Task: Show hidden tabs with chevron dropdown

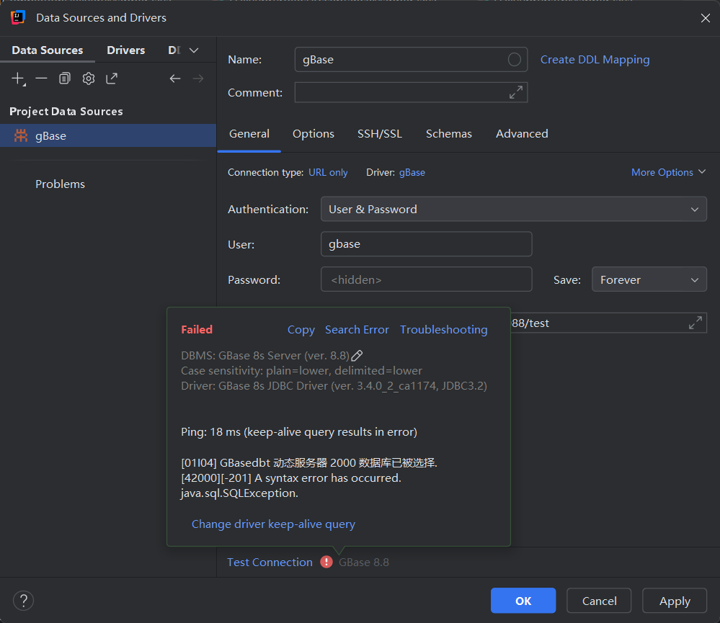Action: tap(194, 50)
